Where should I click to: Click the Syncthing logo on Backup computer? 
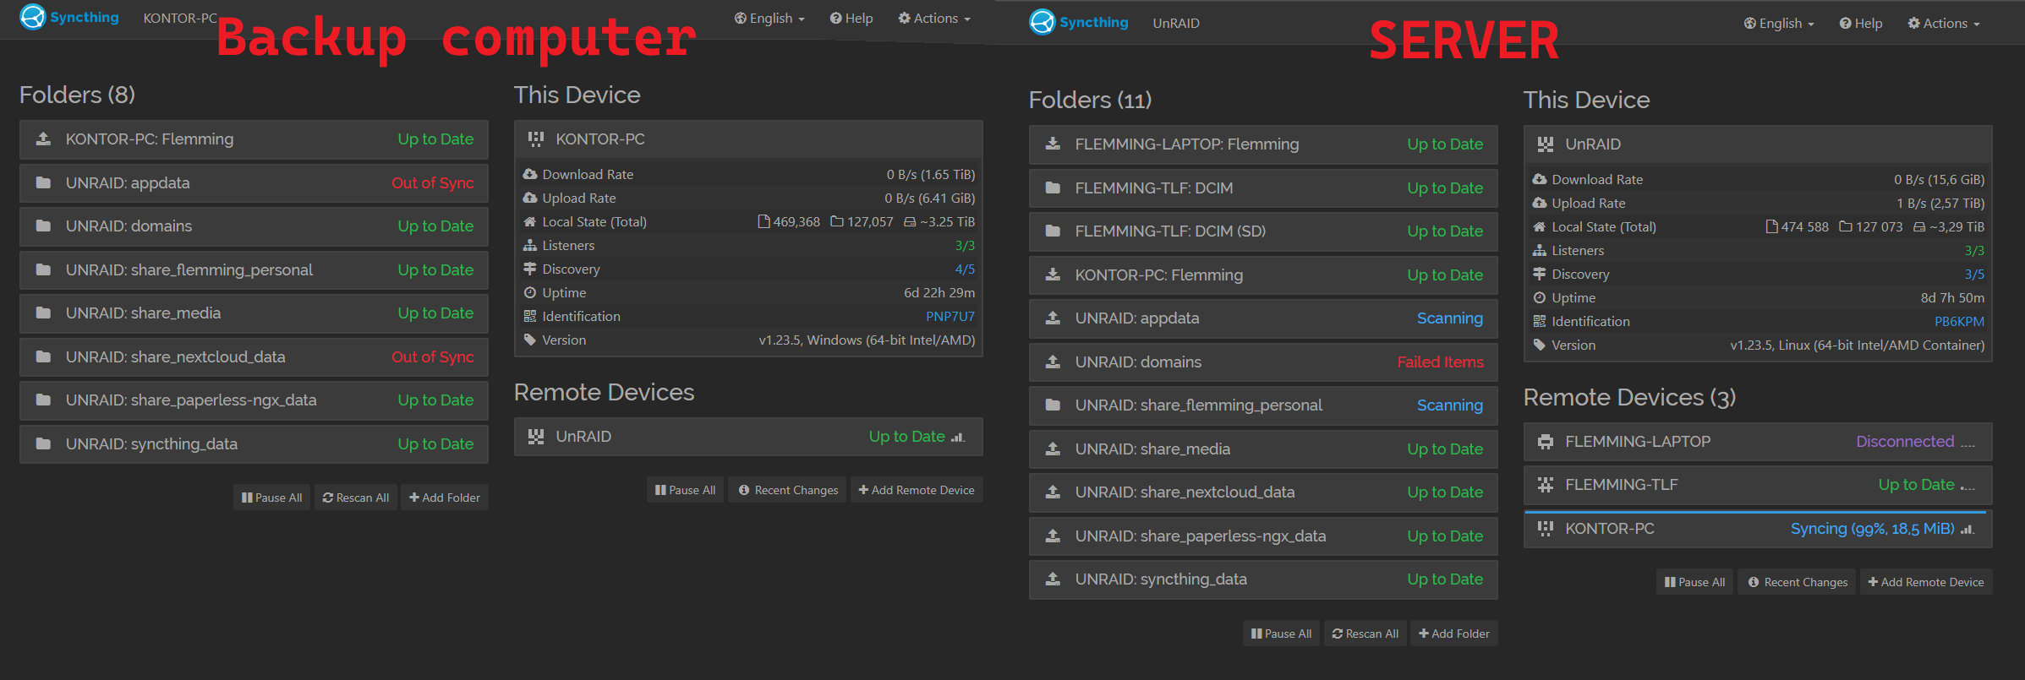click(69, 18)
